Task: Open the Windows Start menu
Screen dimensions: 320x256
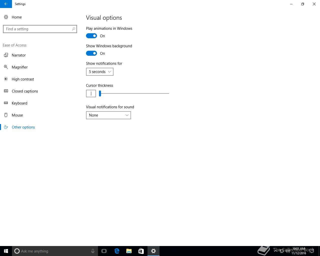Action: point(6,251)
